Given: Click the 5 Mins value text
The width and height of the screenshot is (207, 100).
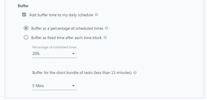Looking at the screenshot, I should [x=38, y=86].
